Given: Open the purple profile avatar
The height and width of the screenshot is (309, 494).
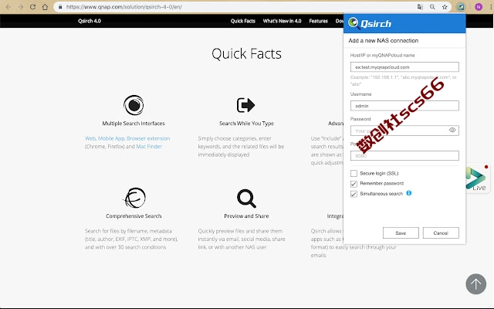Looking at the screenshot, I should click(x=479, y=7).
